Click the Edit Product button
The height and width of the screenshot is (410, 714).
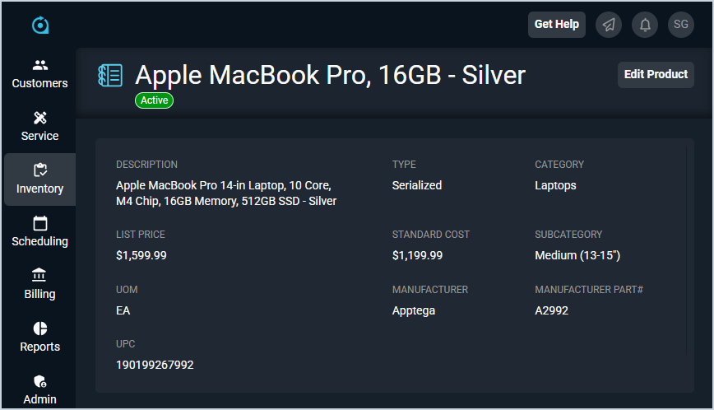point(656,74)
